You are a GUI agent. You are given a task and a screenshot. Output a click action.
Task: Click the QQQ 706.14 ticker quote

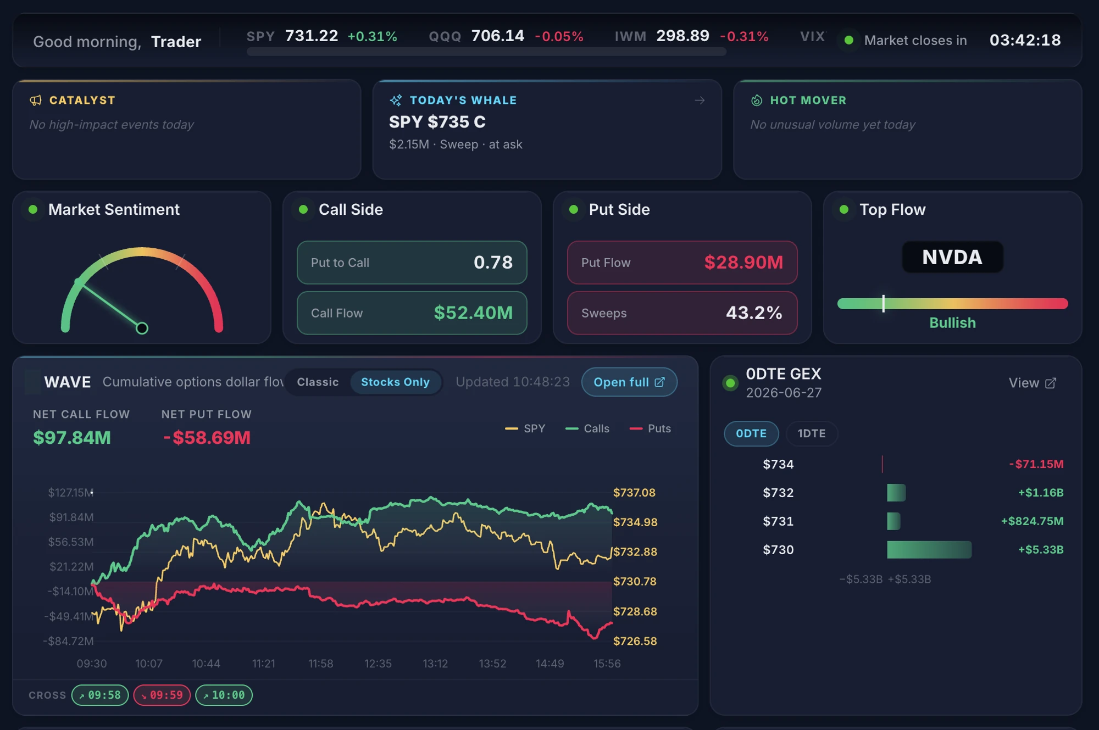tap(506, 36)
